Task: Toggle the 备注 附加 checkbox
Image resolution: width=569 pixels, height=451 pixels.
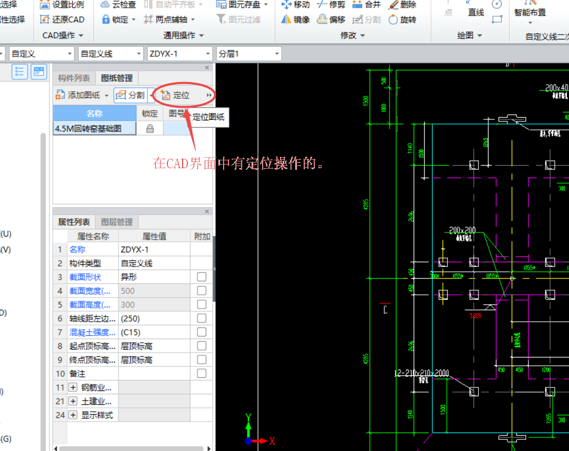Action: coord(202,373)
